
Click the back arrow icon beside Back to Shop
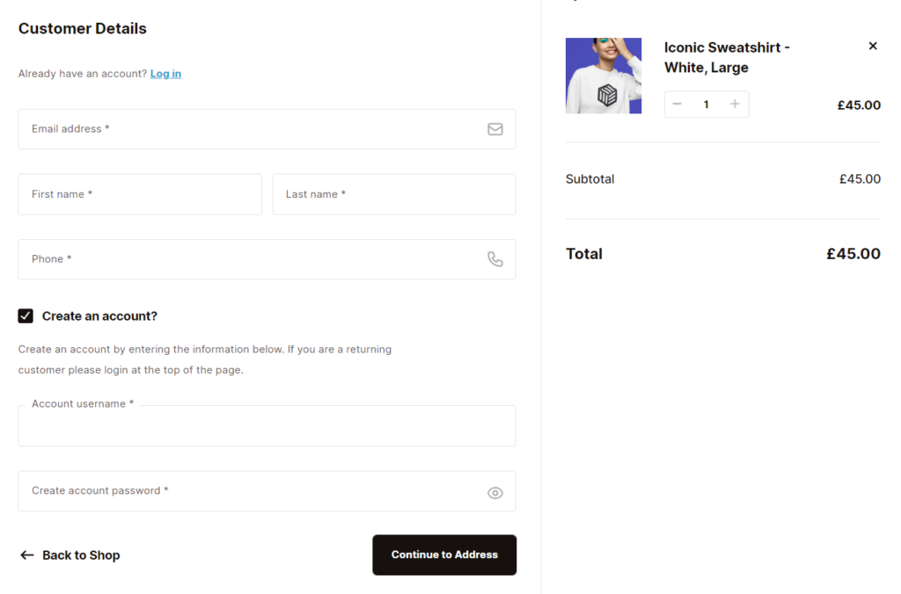27,555
